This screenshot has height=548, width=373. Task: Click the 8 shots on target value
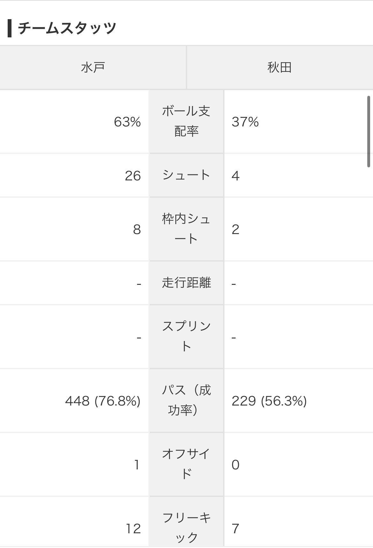[x=137, y=229]
